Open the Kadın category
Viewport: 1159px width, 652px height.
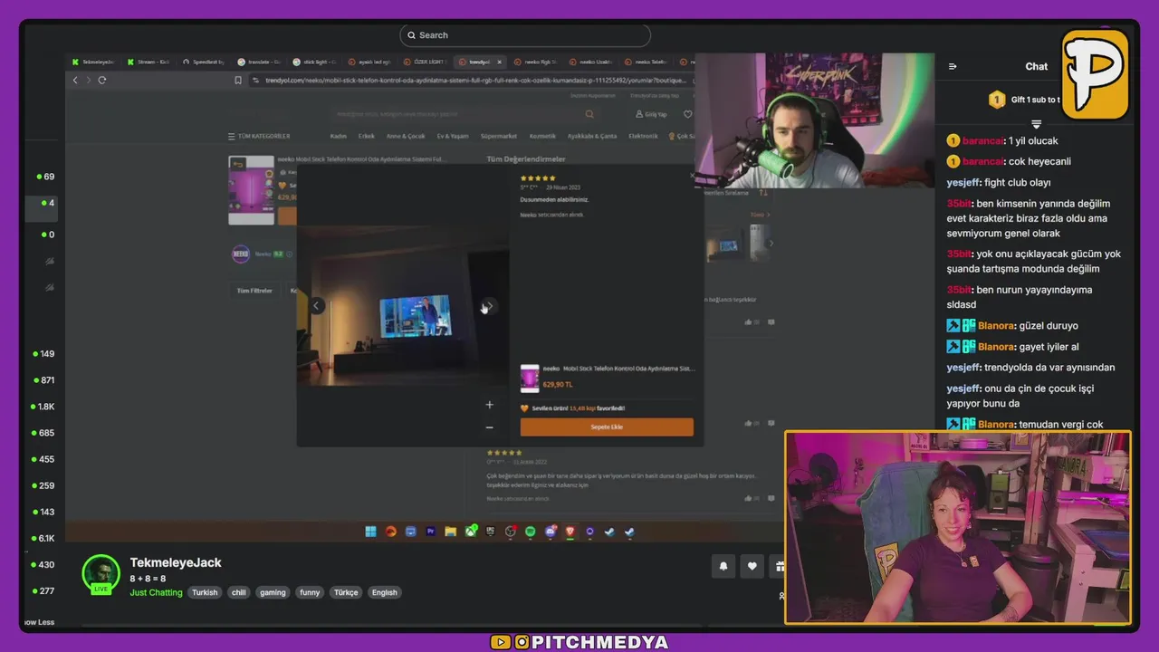[x=339, y=136]
